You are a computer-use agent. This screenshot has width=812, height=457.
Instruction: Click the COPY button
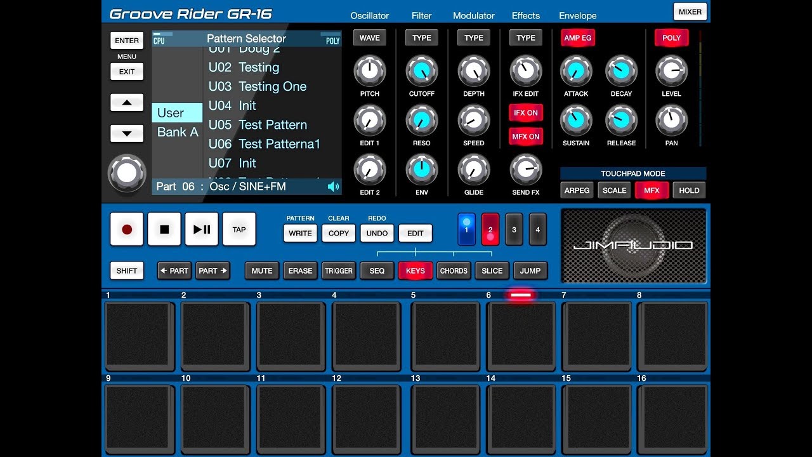339,233
